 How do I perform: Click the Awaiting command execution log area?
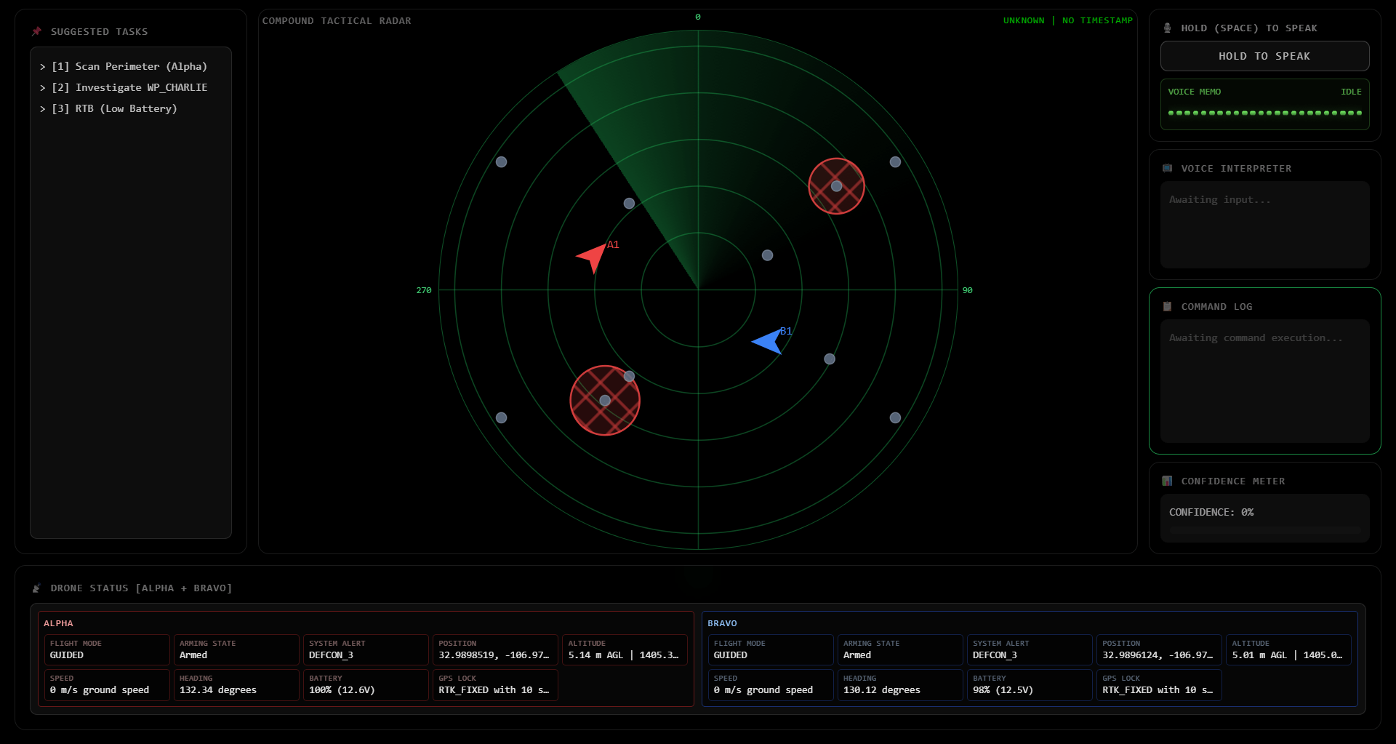coord(1264,381)
